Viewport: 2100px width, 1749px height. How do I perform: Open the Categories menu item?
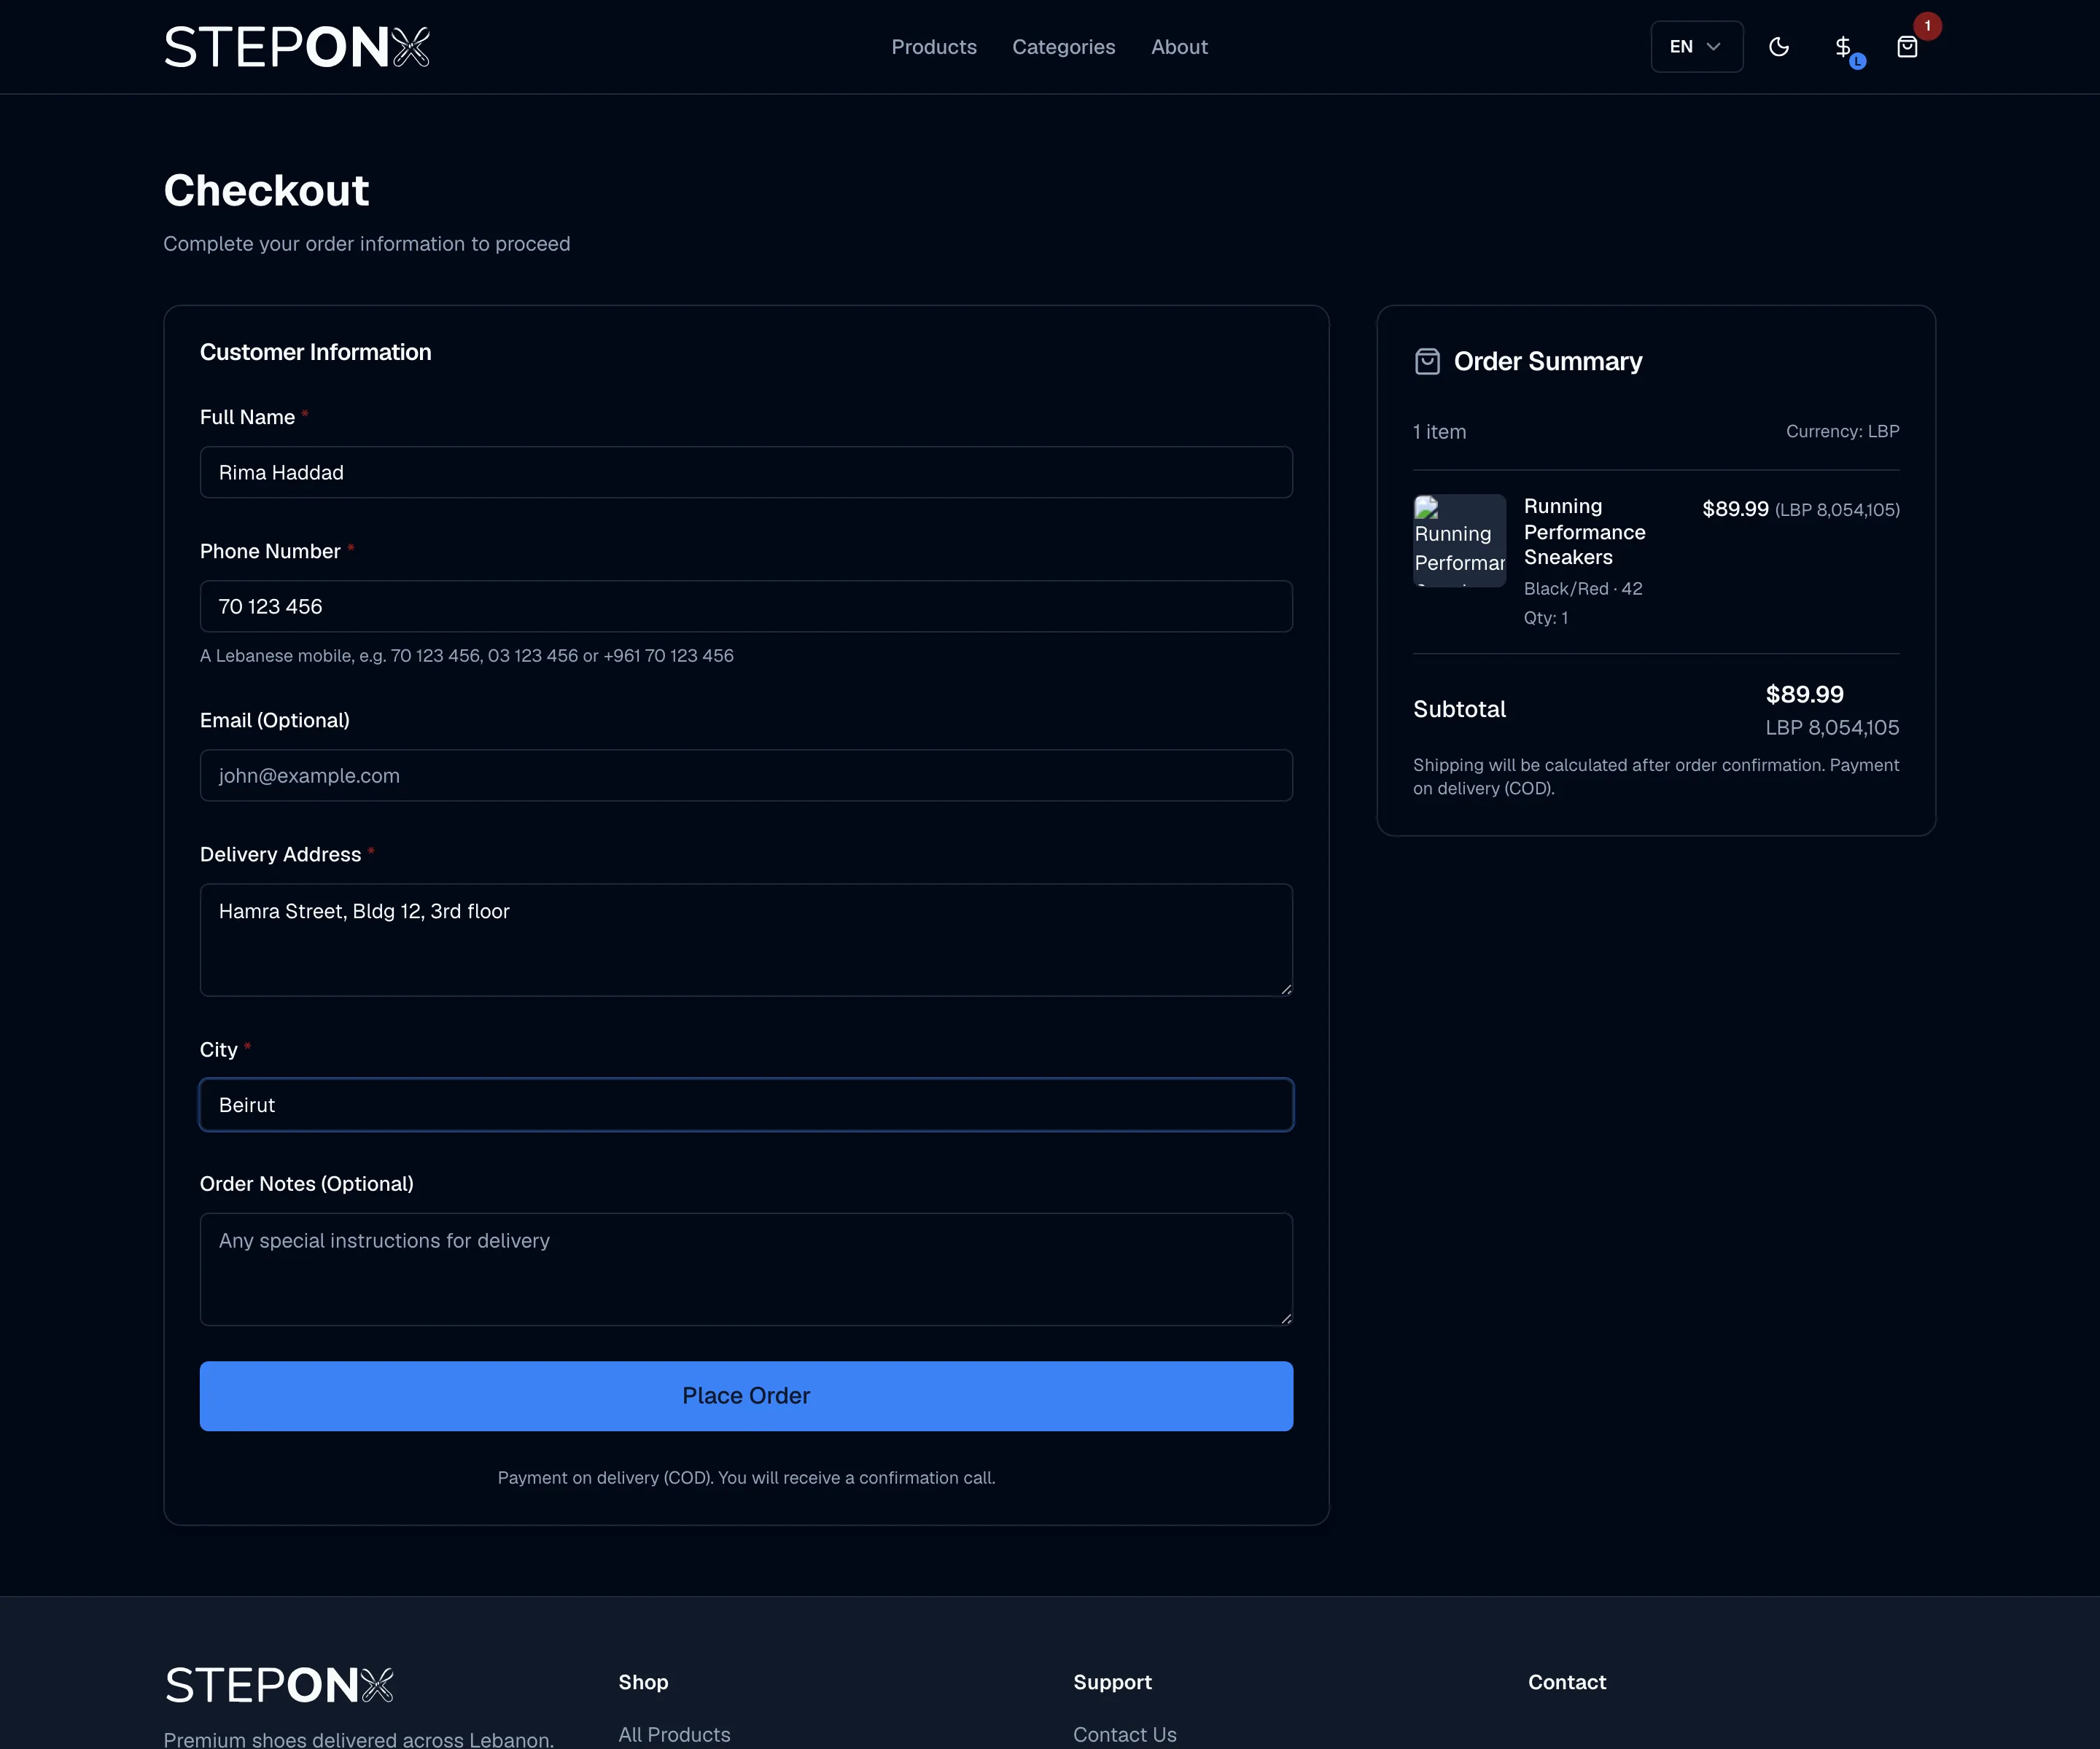1063,47
